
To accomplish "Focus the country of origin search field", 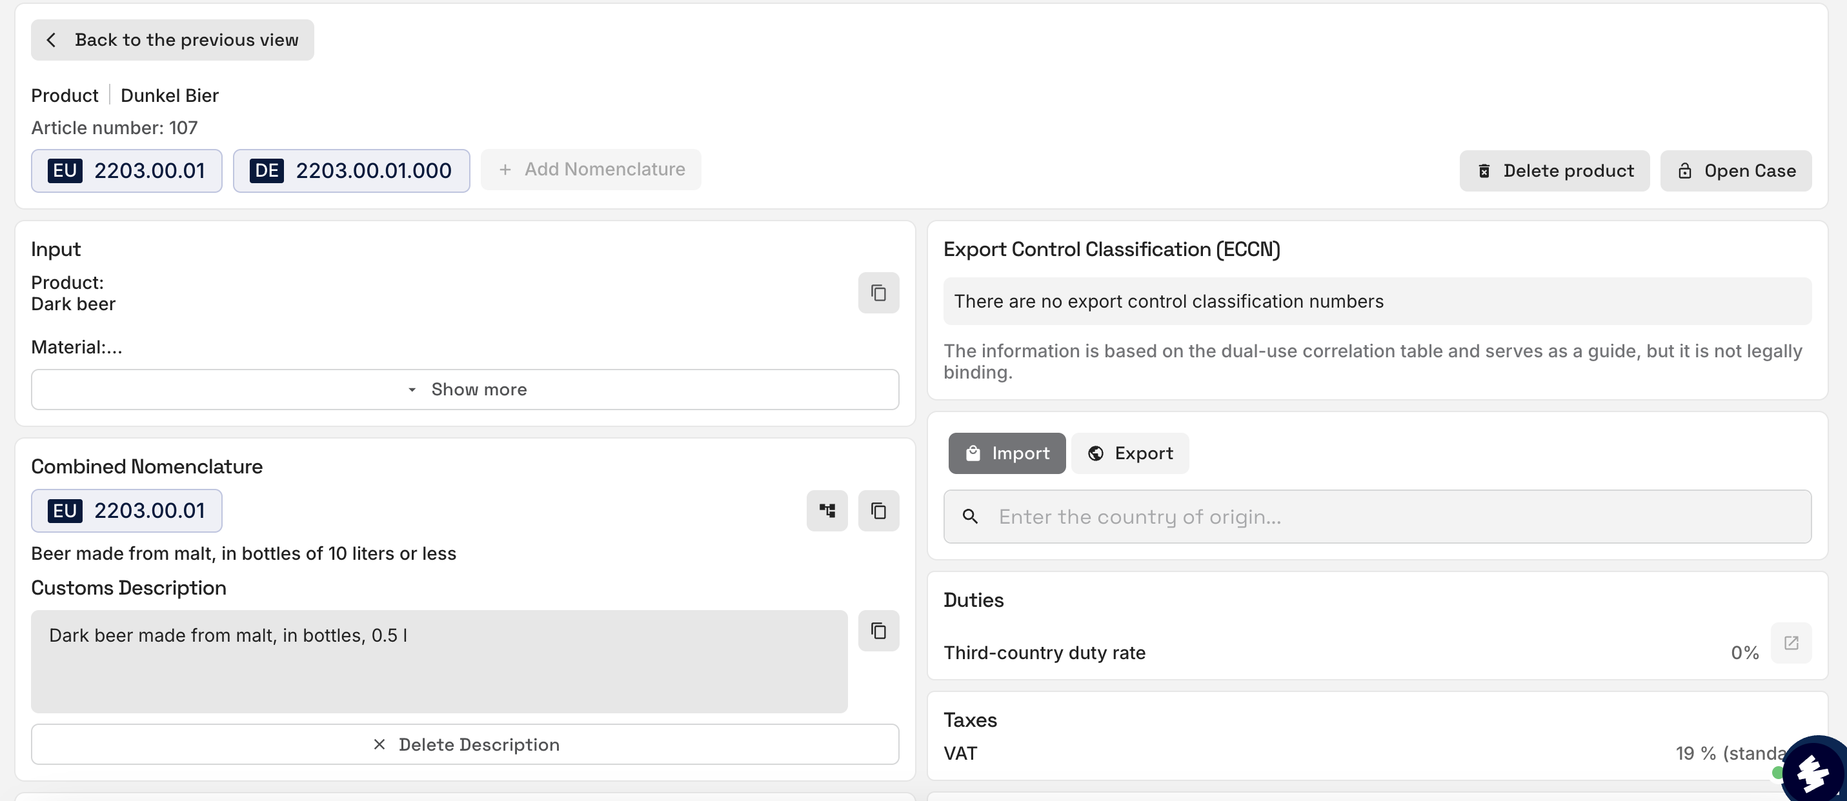I will coord(1391,517).
